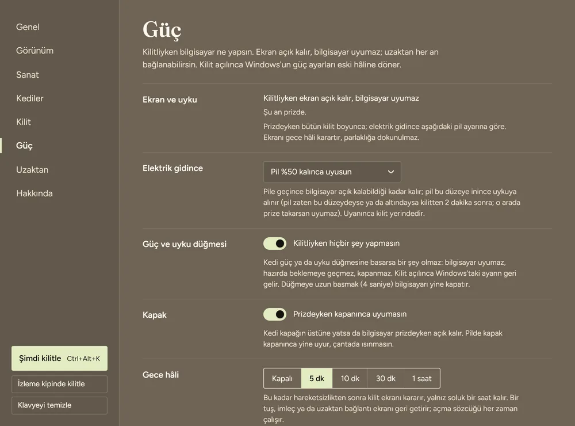Select Kediler in the sidebar
This screenshot has height=426, width=575.
(30, 98)
